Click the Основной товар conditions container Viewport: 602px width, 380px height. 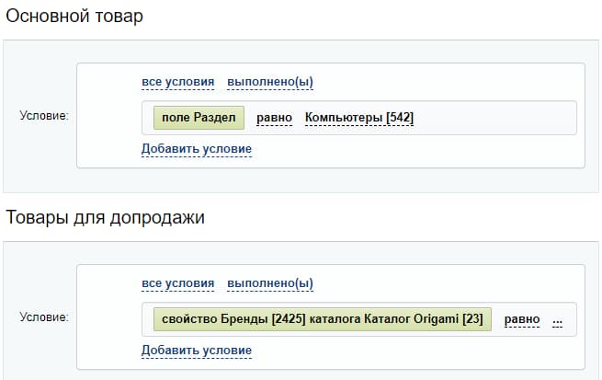coord(331,115)
